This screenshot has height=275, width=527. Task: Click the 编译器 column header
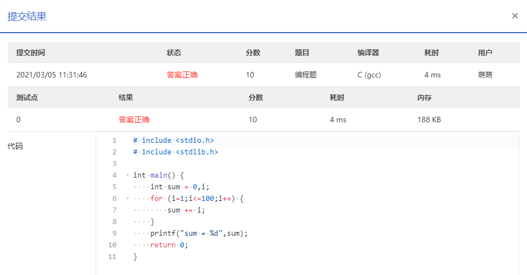368,53
